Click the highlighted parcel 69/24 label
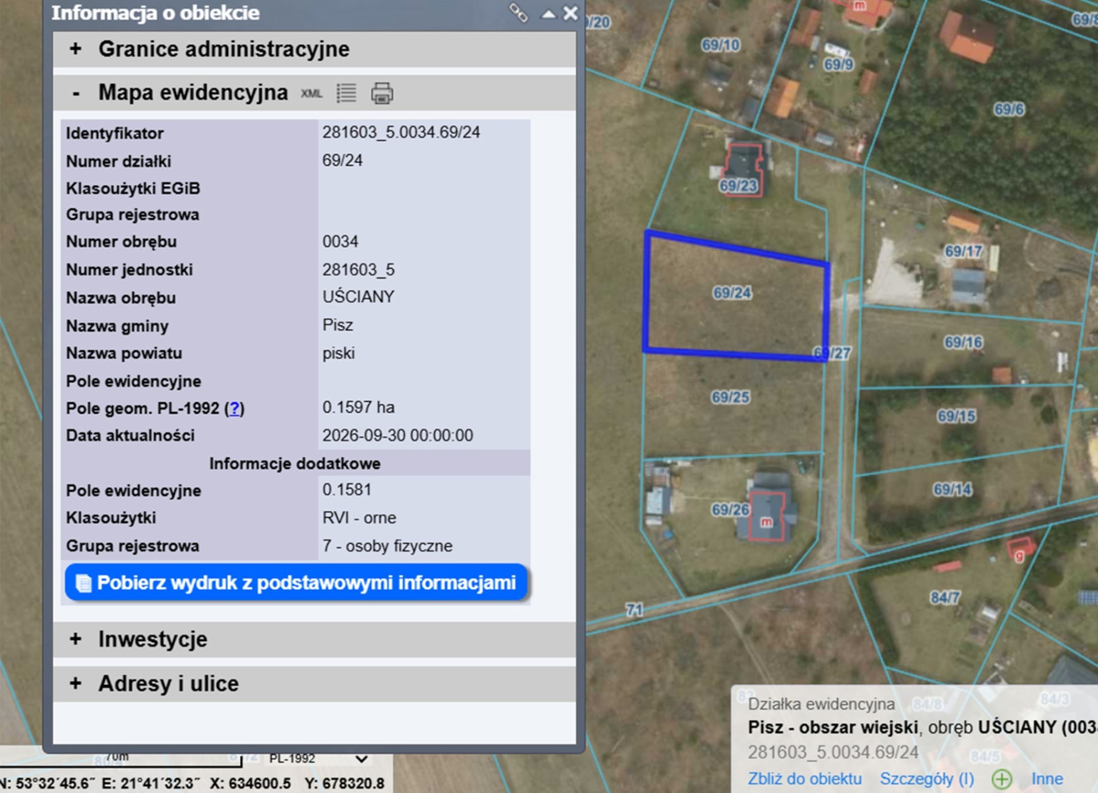The width and height of the screenshot is (1098, 793). click(732, 293)
